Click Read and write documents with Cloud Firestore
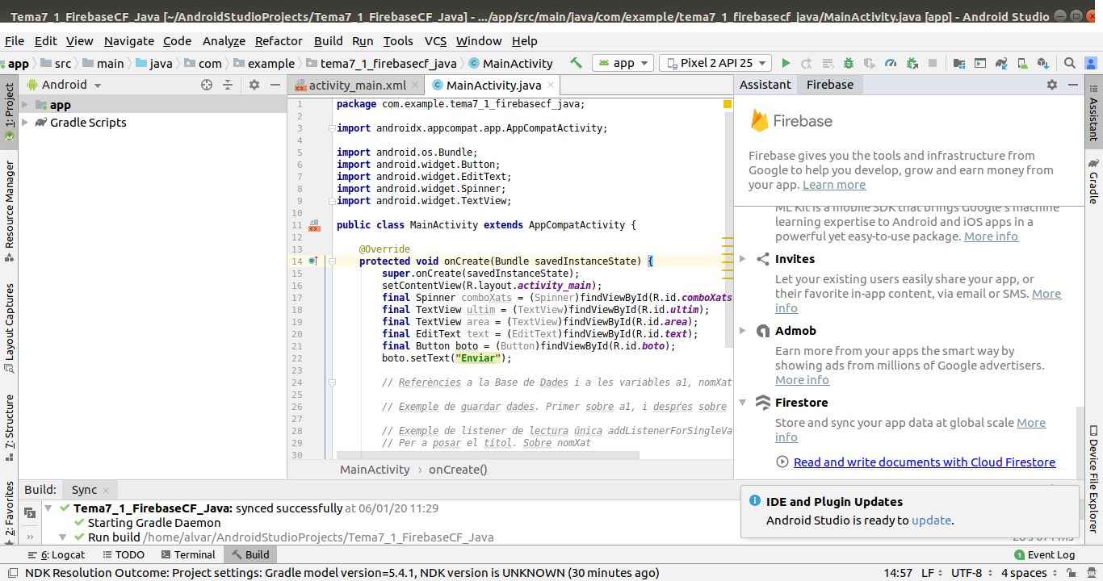Screen dimensions: 1103x581 [x=924, y=462]
